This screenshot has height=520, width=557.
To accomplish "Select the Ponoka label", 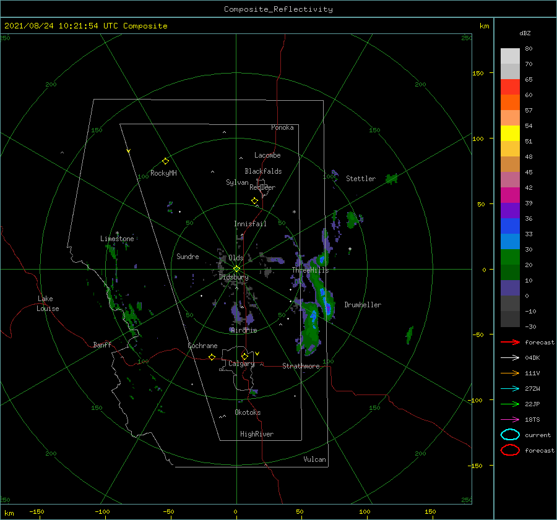I will pyautogui.click(x=282, y=127).
